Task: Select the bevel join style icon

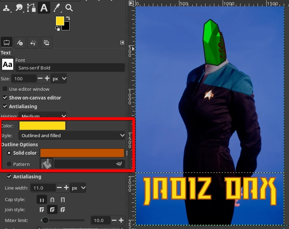Action: [x=63, y=210]
